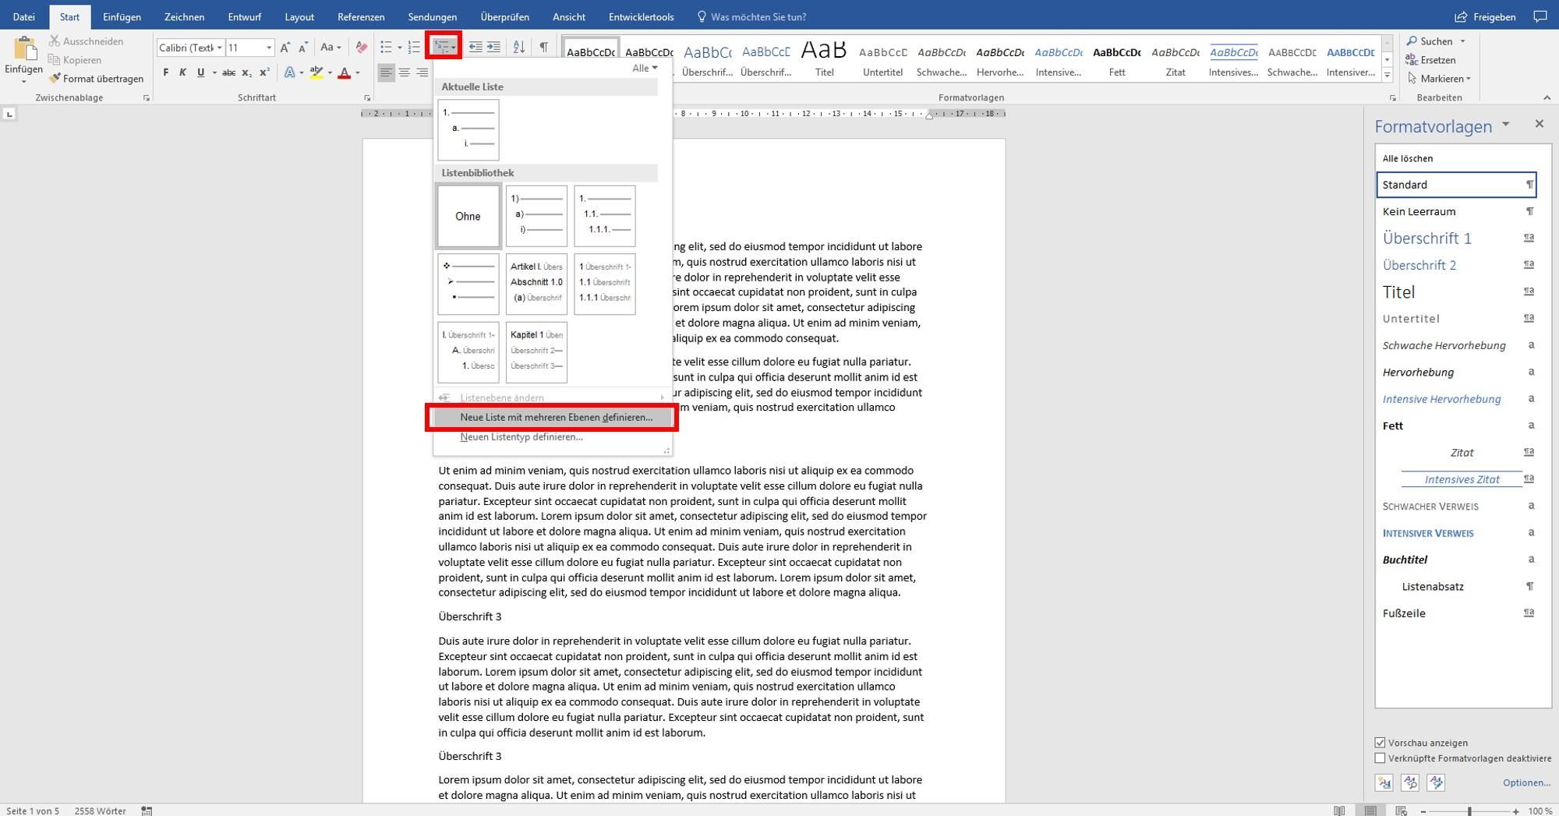Click the subscript x₂ icon
Viewport: 1559px width, 816px height.
click(246, 72)
